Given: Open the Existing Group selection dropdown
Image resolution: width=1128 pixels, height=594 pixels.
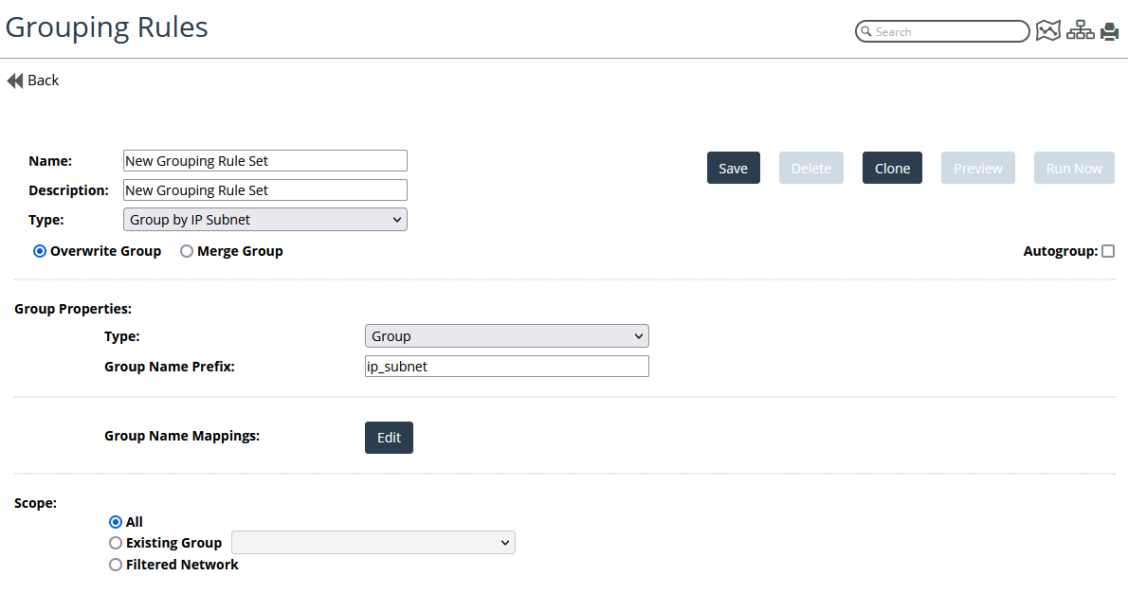Looking at the screenshot, I should 373,543.
